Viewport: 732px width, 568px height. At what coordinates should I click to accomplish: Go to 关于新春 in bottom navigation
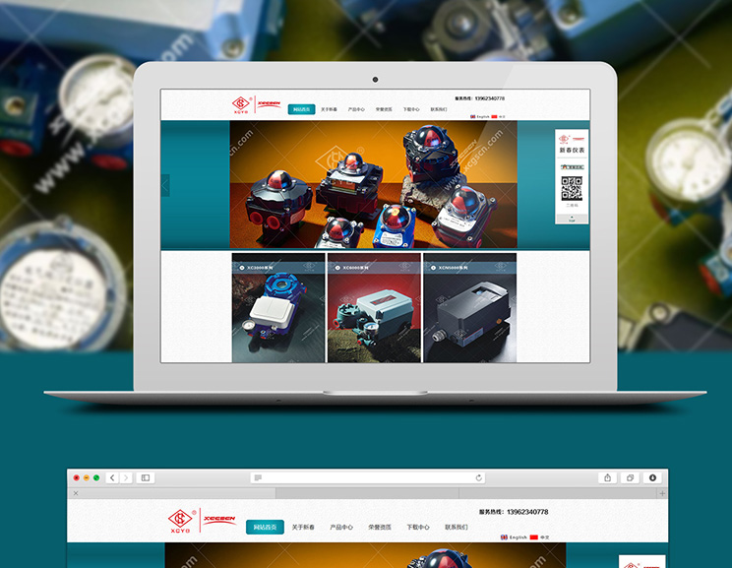tap(303, 528)
